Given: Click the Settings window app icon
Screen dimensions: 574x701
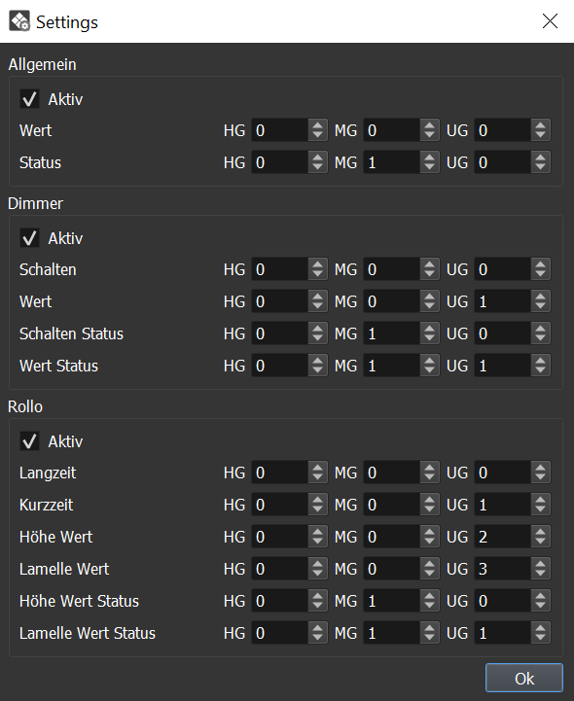Looking at the screenshot, I should (x=19, y=21).
